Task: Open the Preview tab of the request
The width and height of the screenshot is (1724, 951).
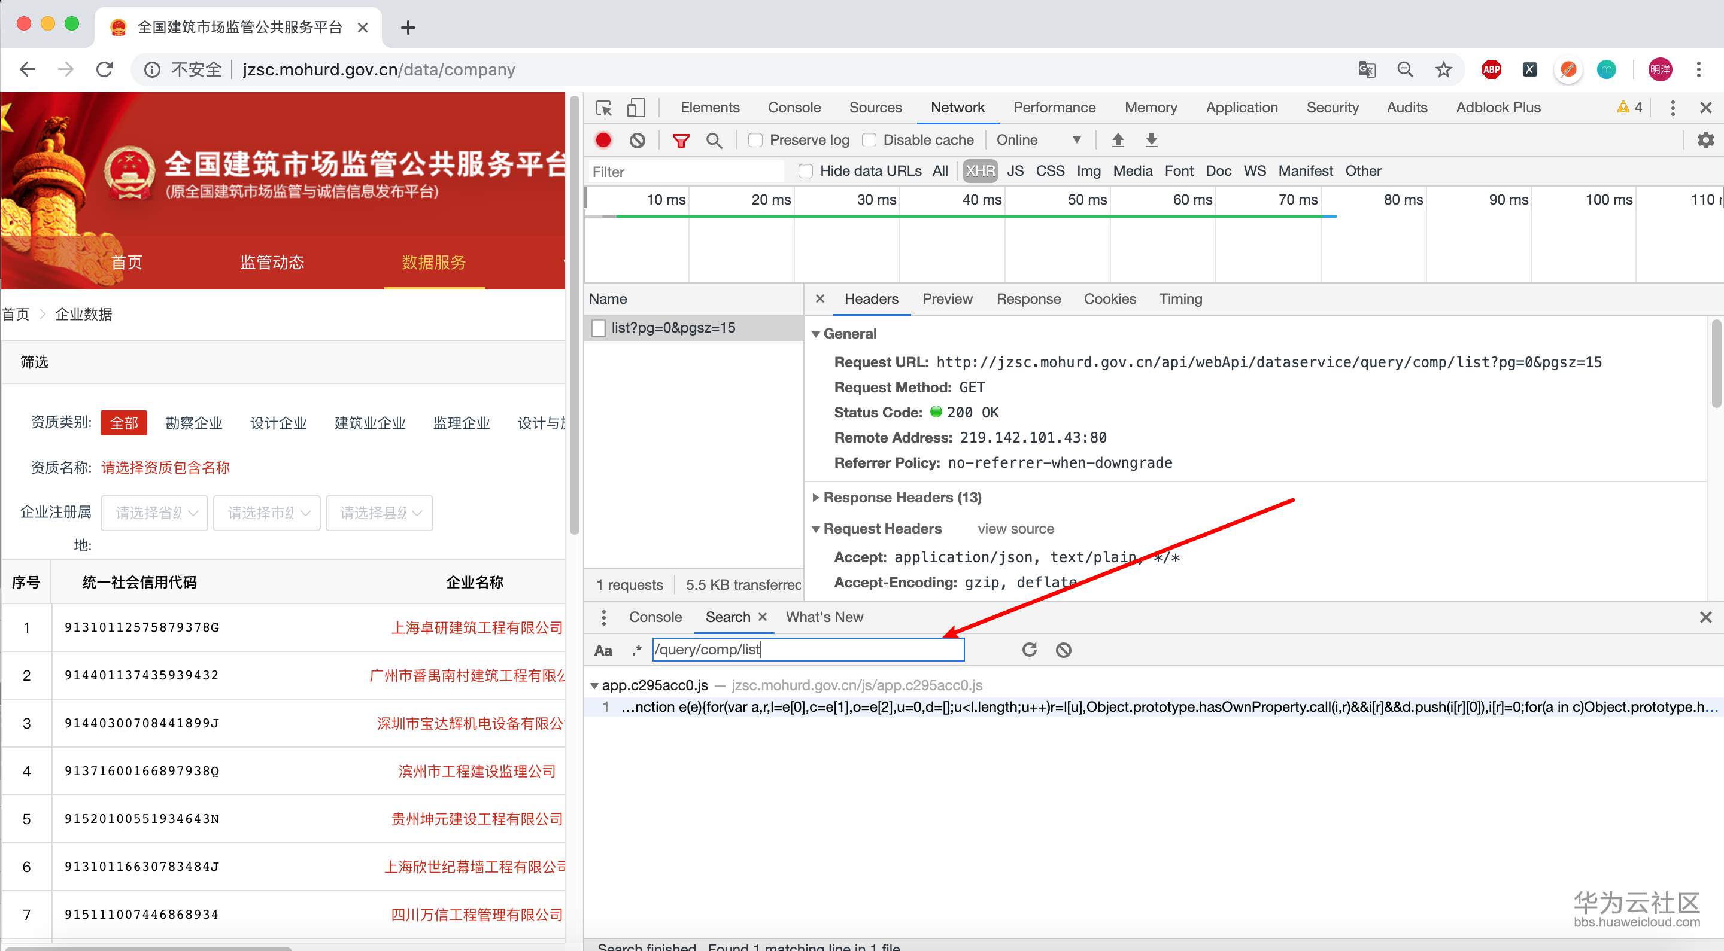Action: click(946, 299)
